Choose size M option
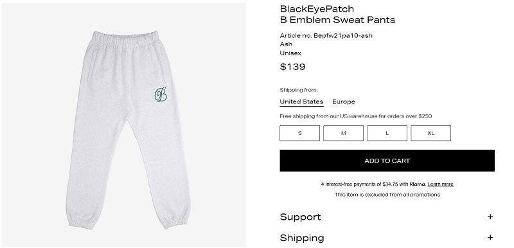This screenshot has height=248, width=514. point(343,133)
